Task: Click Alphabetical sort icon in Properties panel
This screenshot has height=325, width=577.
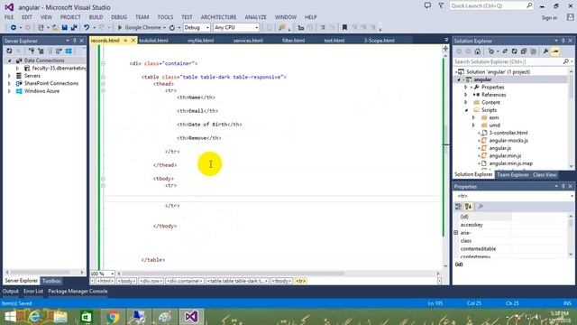Action: click(468, 207)
